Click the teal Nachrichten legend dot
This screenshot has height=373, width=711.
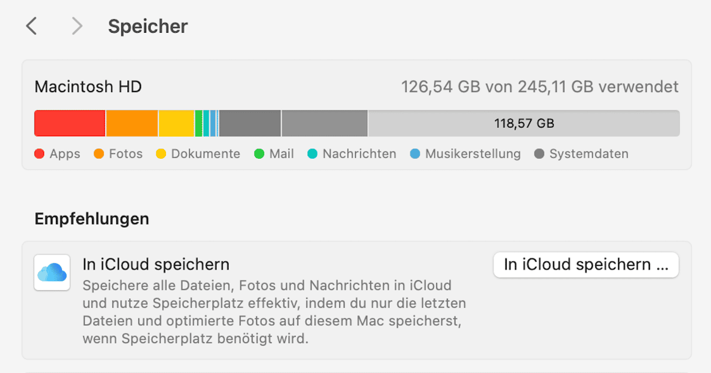pyautogui.click(x=312, y=154)
